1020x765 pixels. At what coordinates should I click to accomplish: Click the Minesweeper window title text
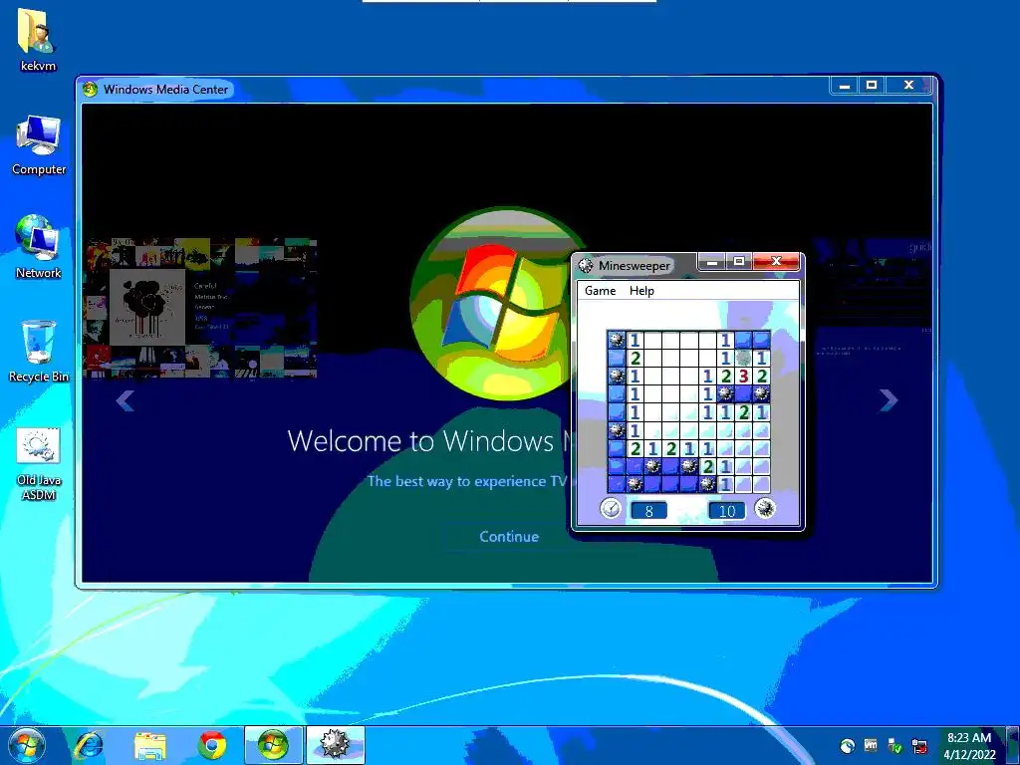click(x=634, y=265)
